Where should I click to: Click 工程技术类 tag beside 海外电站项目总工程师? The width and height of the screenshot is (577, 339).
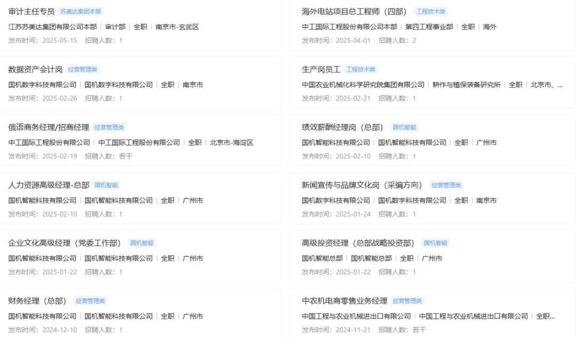tap(431, 11)
